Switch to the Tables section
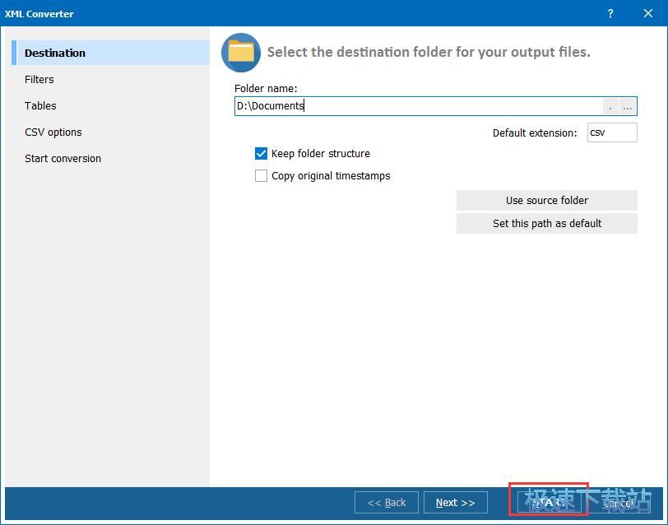This screenshot has height=525, width=668. (40, 106)
